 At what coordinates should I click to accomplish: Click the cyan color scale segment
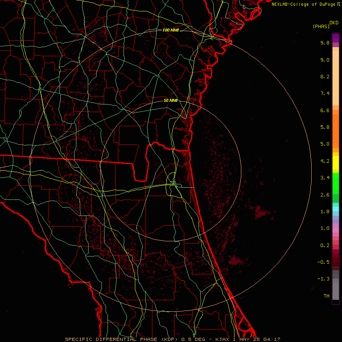pos(336,209)
